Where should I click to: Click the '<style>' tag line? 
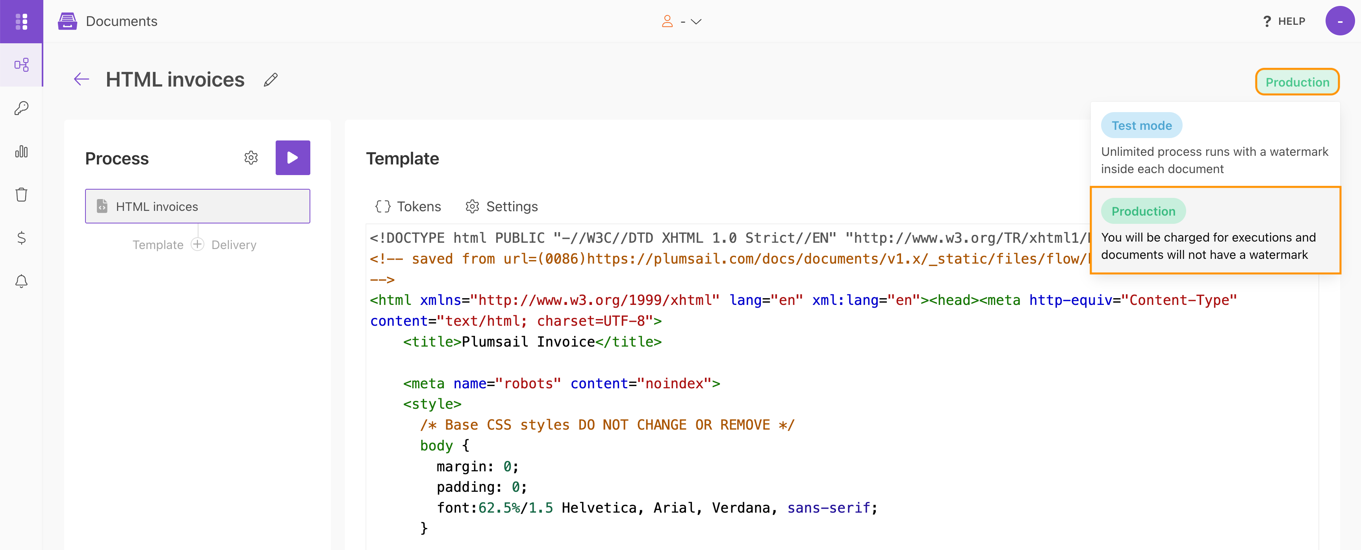coord(432,404)
